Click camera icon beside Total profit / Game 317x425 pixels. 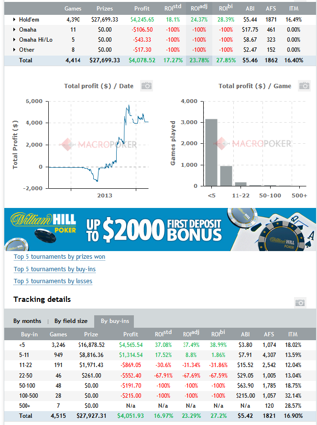[305, 86]
